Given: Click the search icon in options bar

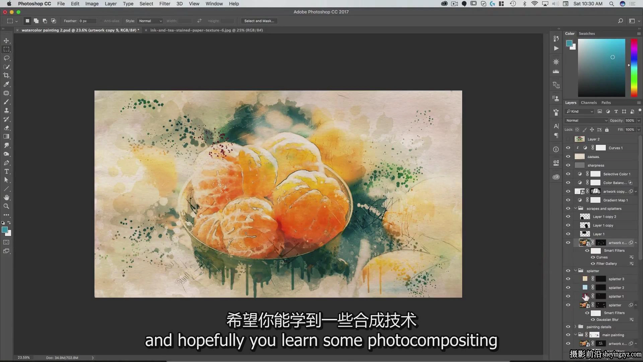Looking at the screenshot, I should [x=621, y=21].
